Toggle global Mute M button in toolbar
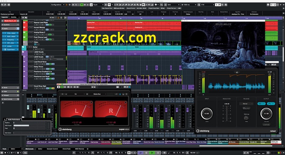The image size is (285, 155). (73, 5)
